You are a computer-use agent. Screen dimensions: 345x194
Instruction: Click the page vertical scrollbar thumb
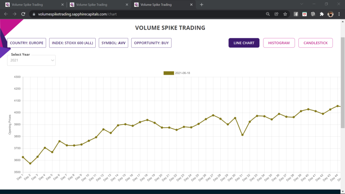tap(343, 84)
